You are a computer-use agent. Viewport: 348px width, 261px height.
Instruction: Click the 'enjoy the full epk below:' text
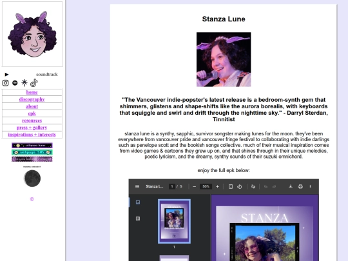224,170
